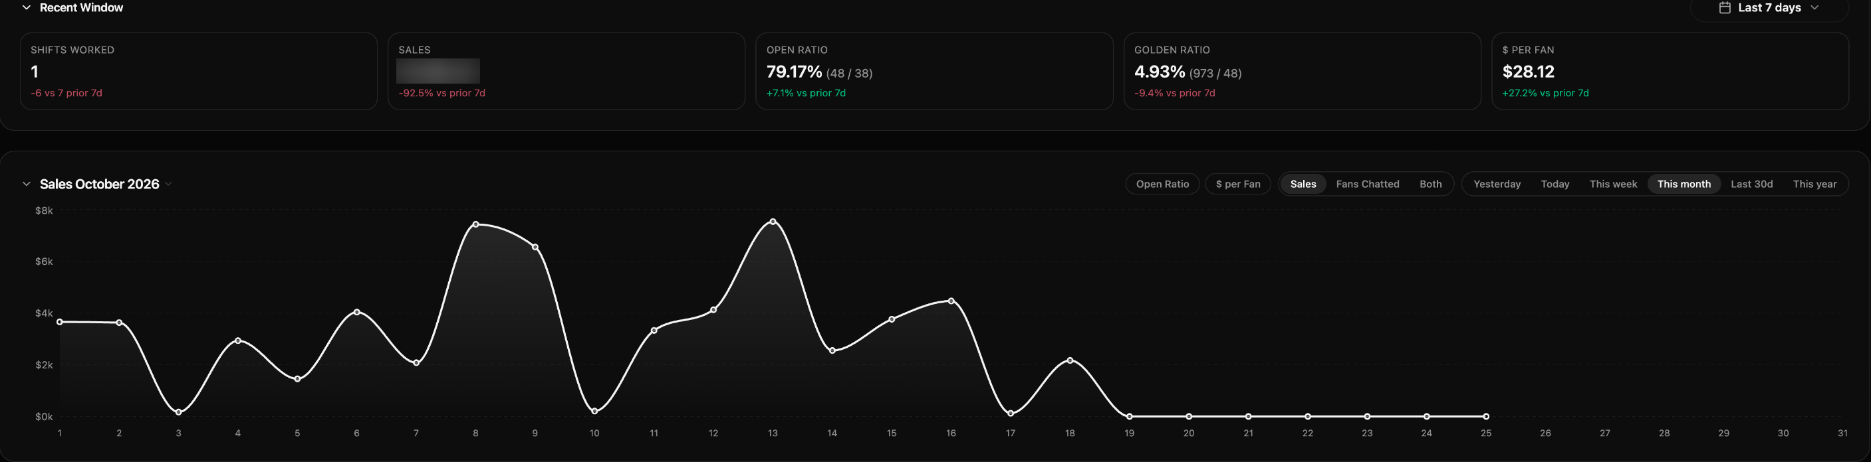Click the day 13 peak data point
The height and width of the screenshot is (462, 1871).
pos(773,221)
